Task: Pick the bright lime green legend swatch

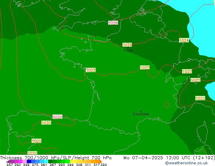Action: tap(67, 161)
